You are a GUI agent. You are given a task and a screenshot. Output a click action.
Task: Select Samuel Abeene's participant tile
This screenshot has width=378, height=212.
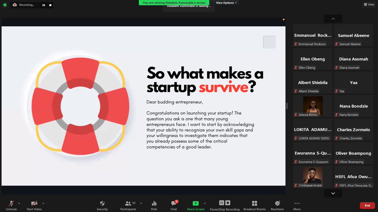(x=353, y=35)
